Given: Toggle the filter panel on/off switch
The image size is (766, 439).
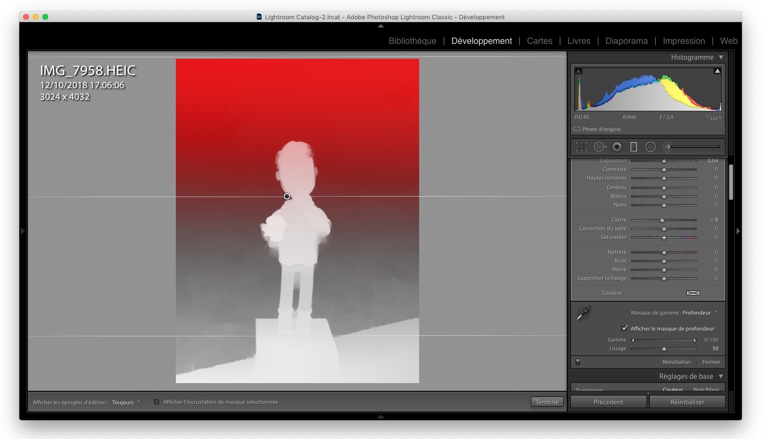Looking at the screenshot, I should [578, 362].
